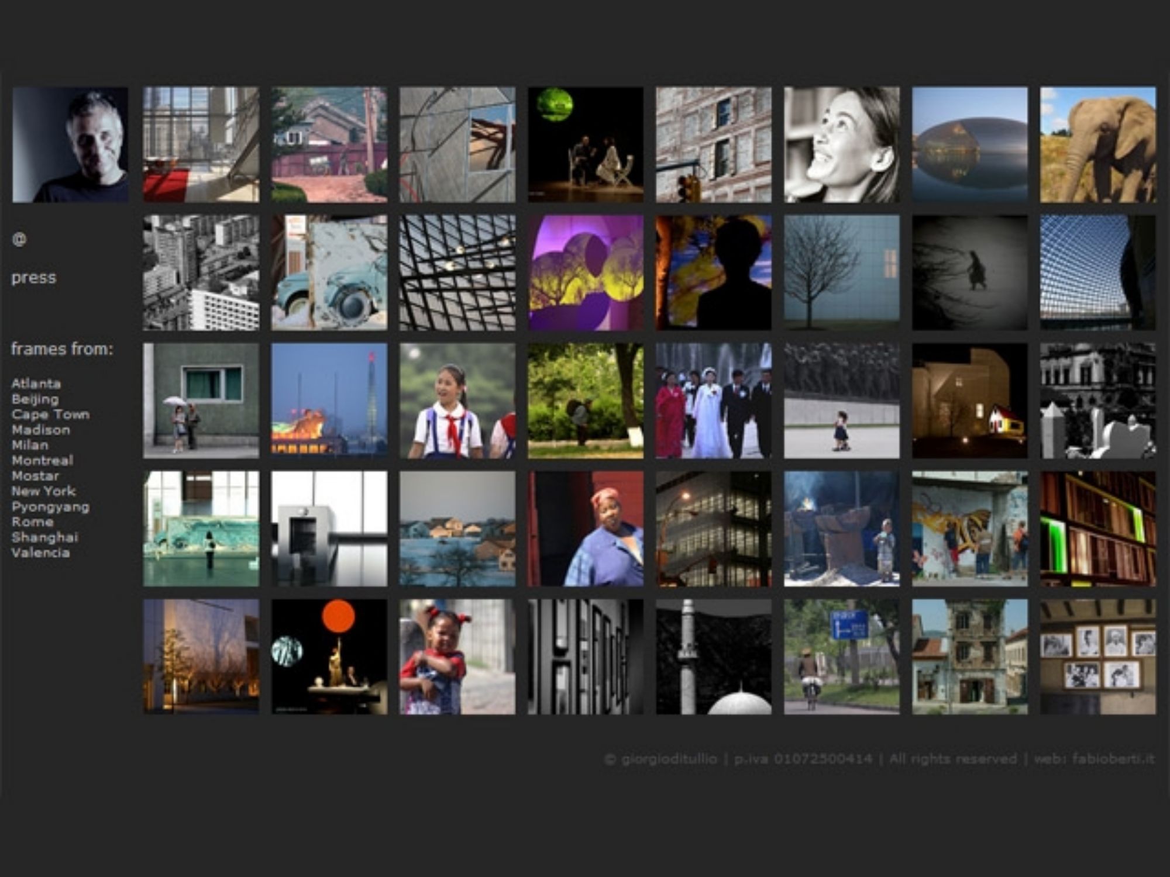Visit the fabioberti.it web credit link
This screenshot has height=877, width=1170.
tap(1113, 759)
